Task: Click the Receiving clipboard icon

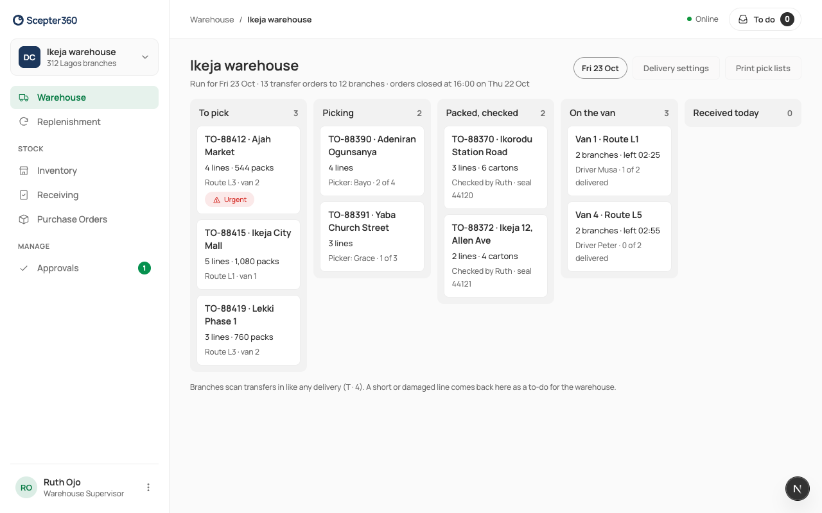Action: pos(24,195)
